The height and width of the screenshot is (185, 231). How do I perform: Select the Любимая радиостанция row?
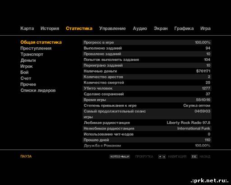click(x=147, y=123)
